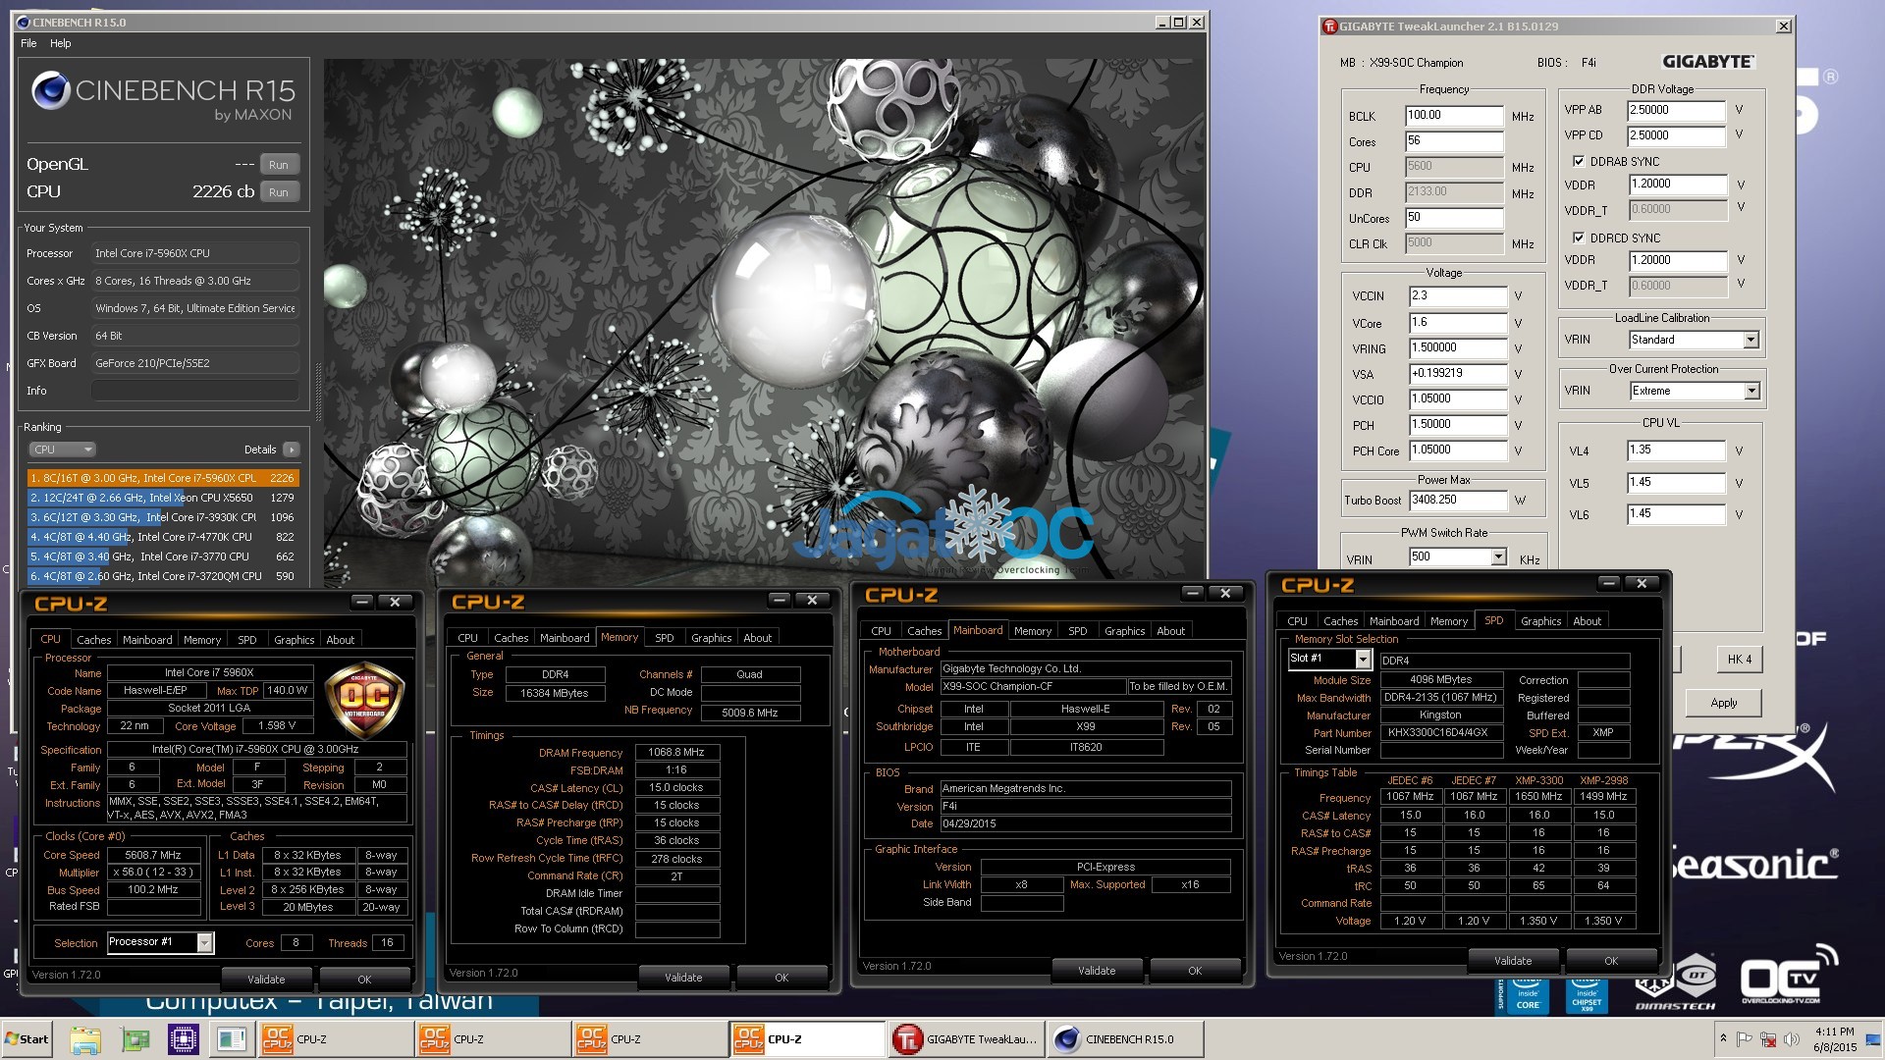Image resolution: width=1885 pixels, height=1060 pixels.
Task: Toggle the DDRAB SYNC checkbox
Action: pyautogui.click(x=1579, y=161)
